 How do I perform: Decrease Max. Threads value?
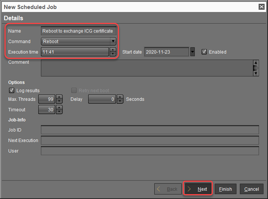pyautogui.click(x=59, y=101)
